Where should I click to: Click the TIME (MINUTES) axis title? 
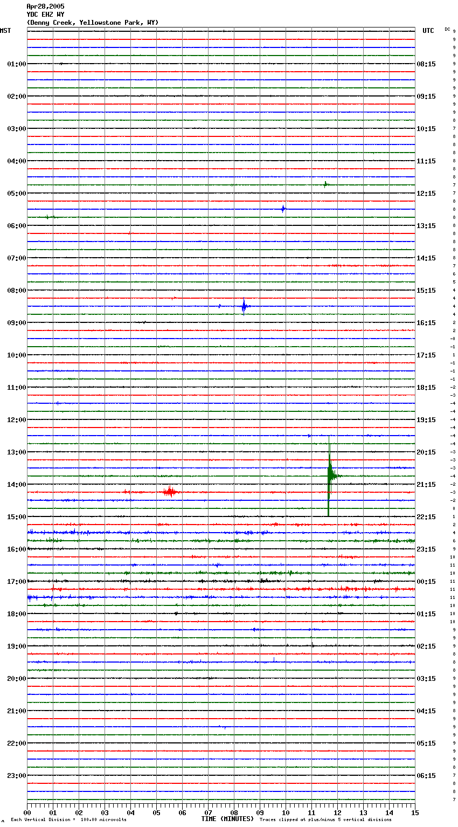227,819
